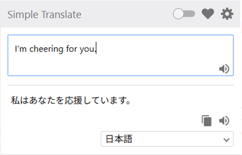
Task: Click the translated text 私はあなたを応援しています
Action: coord(71,101)
